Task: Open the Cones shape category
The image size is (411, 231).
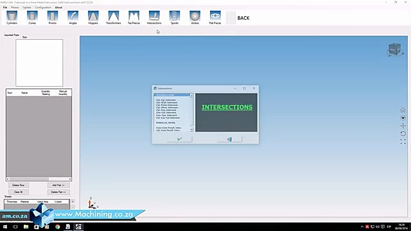Action: point(32,17)
